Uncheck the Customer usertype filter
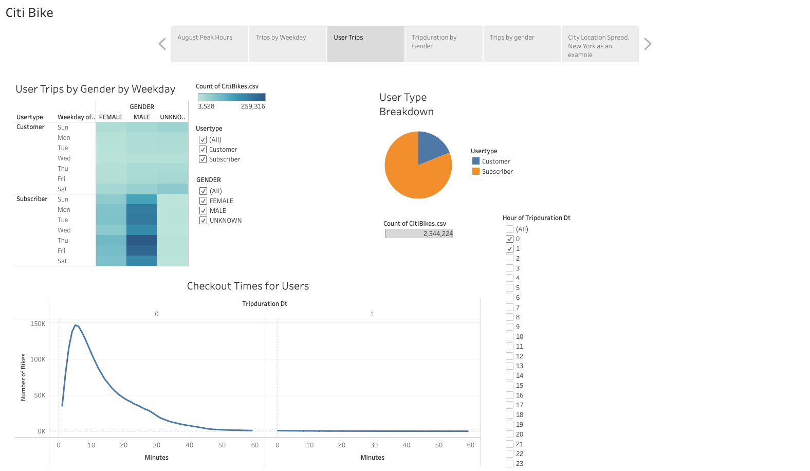Viewport: 810px width, 471px height. point(203,150)
